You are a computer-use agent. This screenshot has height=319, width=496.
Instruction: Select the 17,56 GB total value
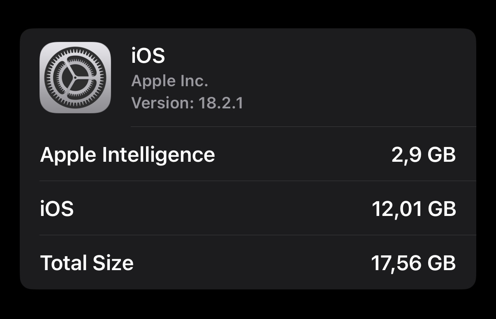coord(413,263)
